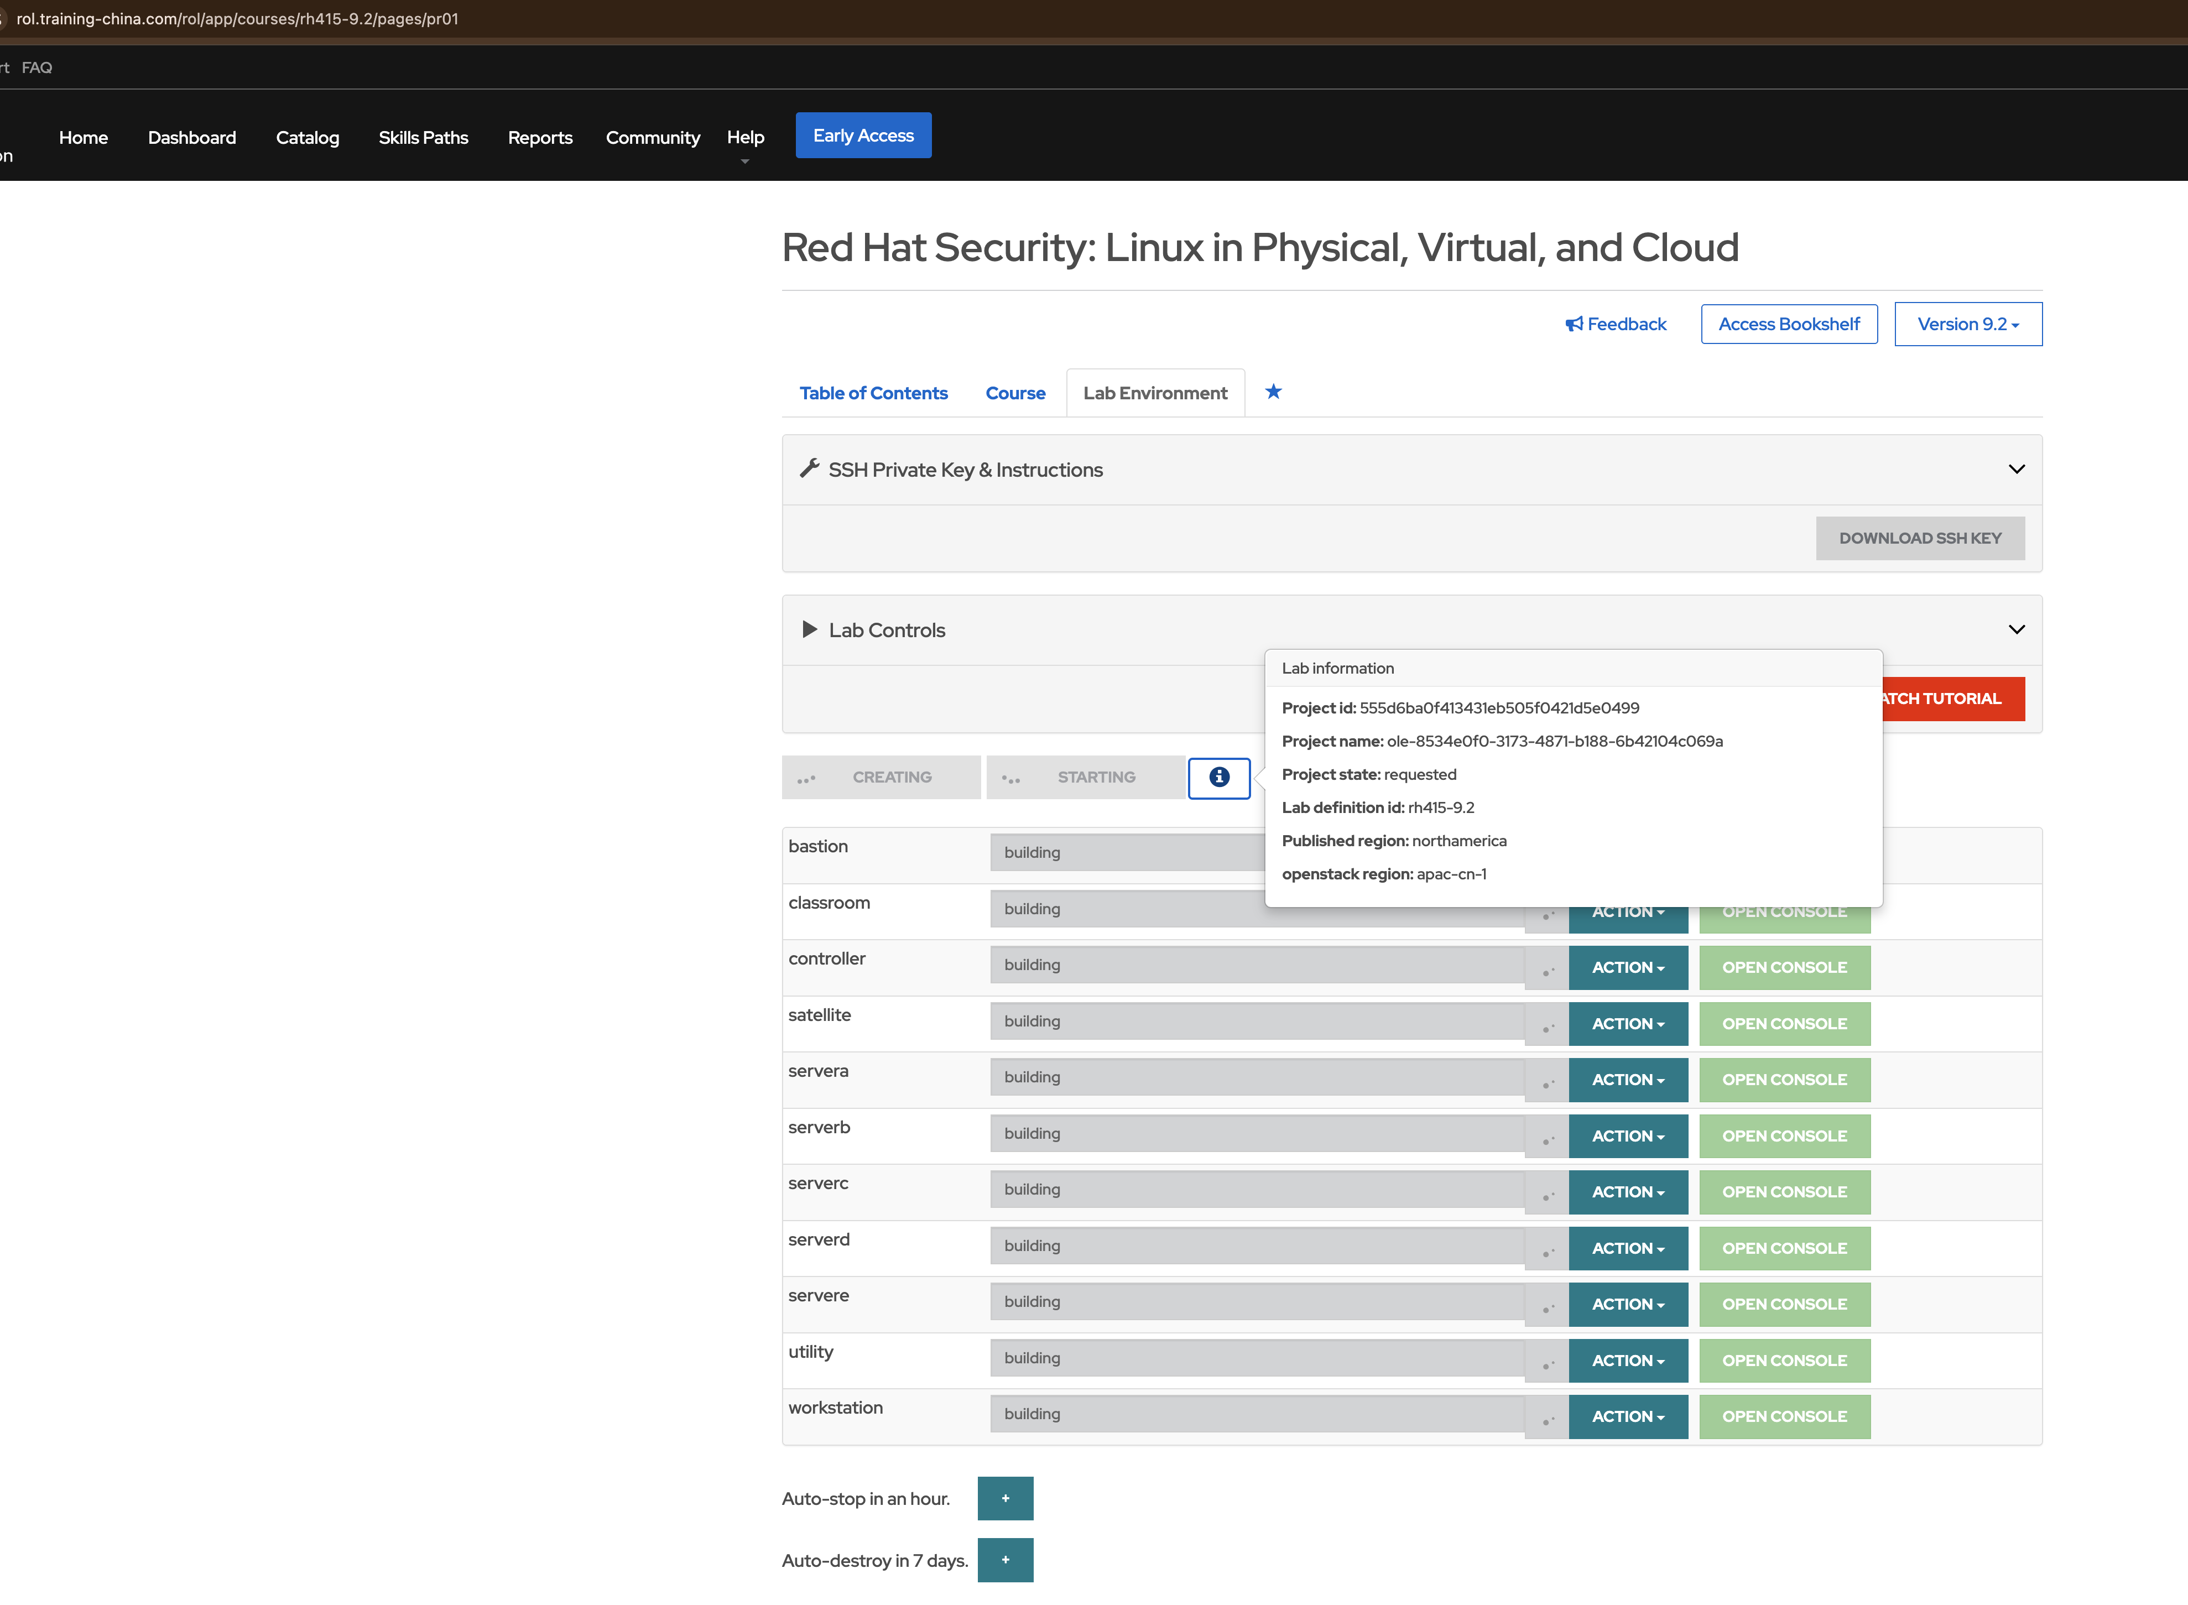
Task: Click the lab information icon button
Action: click(1218, 777)
